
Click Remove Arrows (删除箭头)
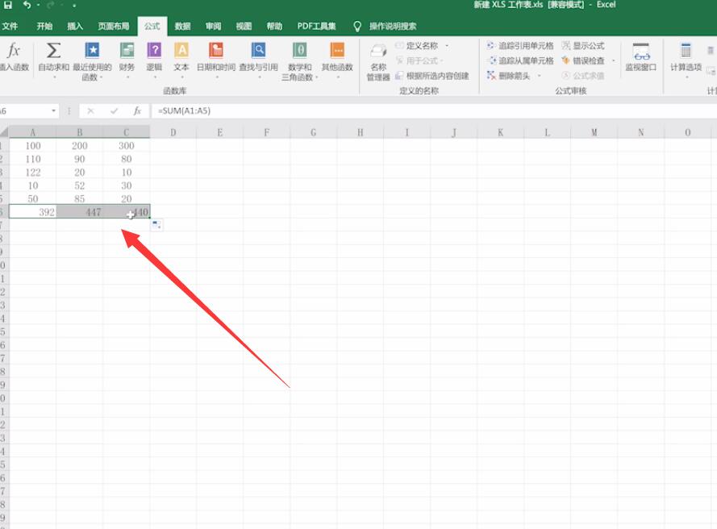(509, 76)
